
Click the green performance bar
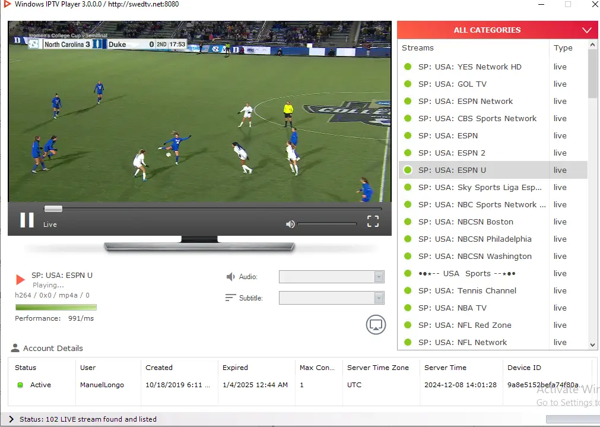pos(56,307)
